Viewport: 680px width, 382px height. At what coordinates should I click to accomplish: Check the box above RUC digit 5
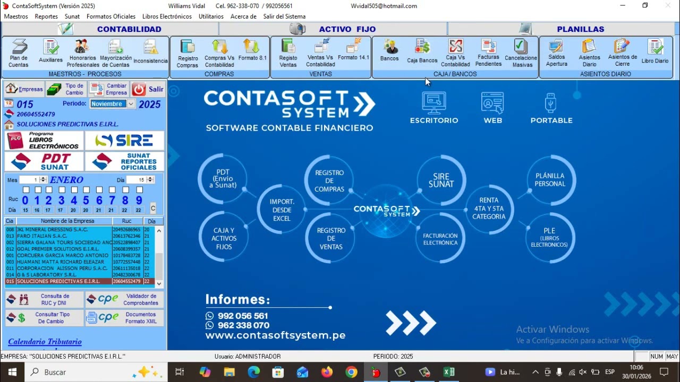tap(87, 190)
